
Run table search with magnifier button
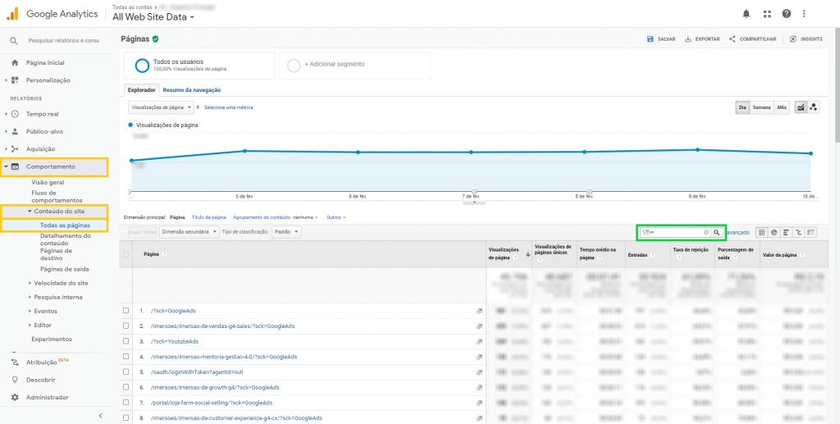pyautogui.click(x=716, y=232)
